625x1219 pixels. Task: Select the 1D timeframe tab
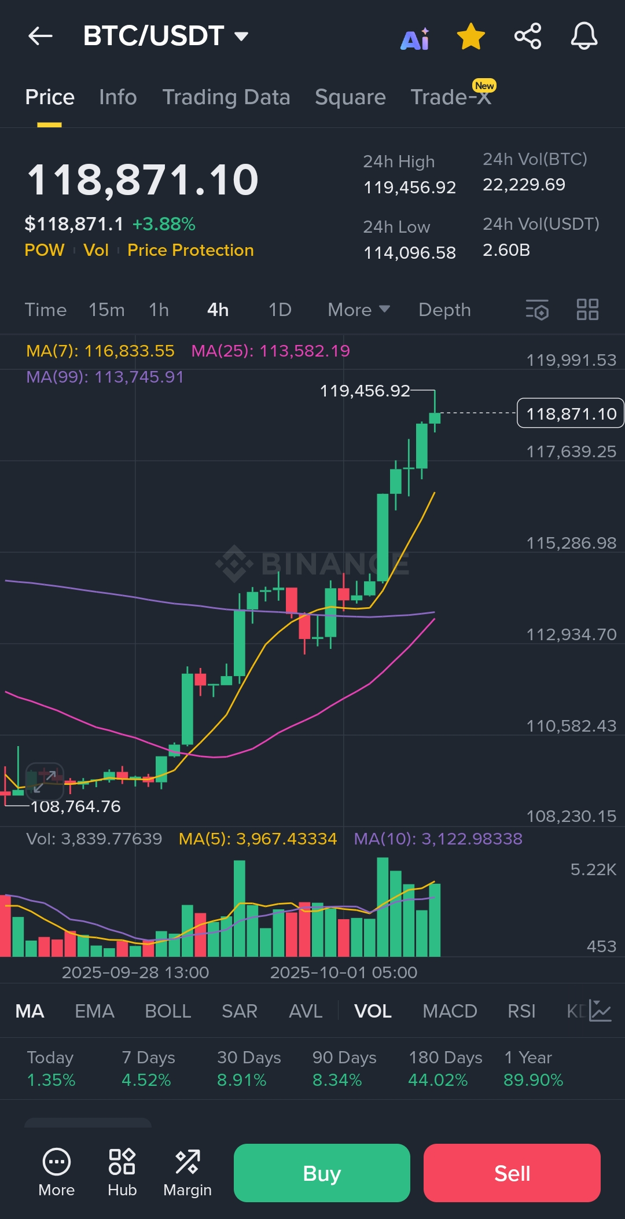click(280, 310)
